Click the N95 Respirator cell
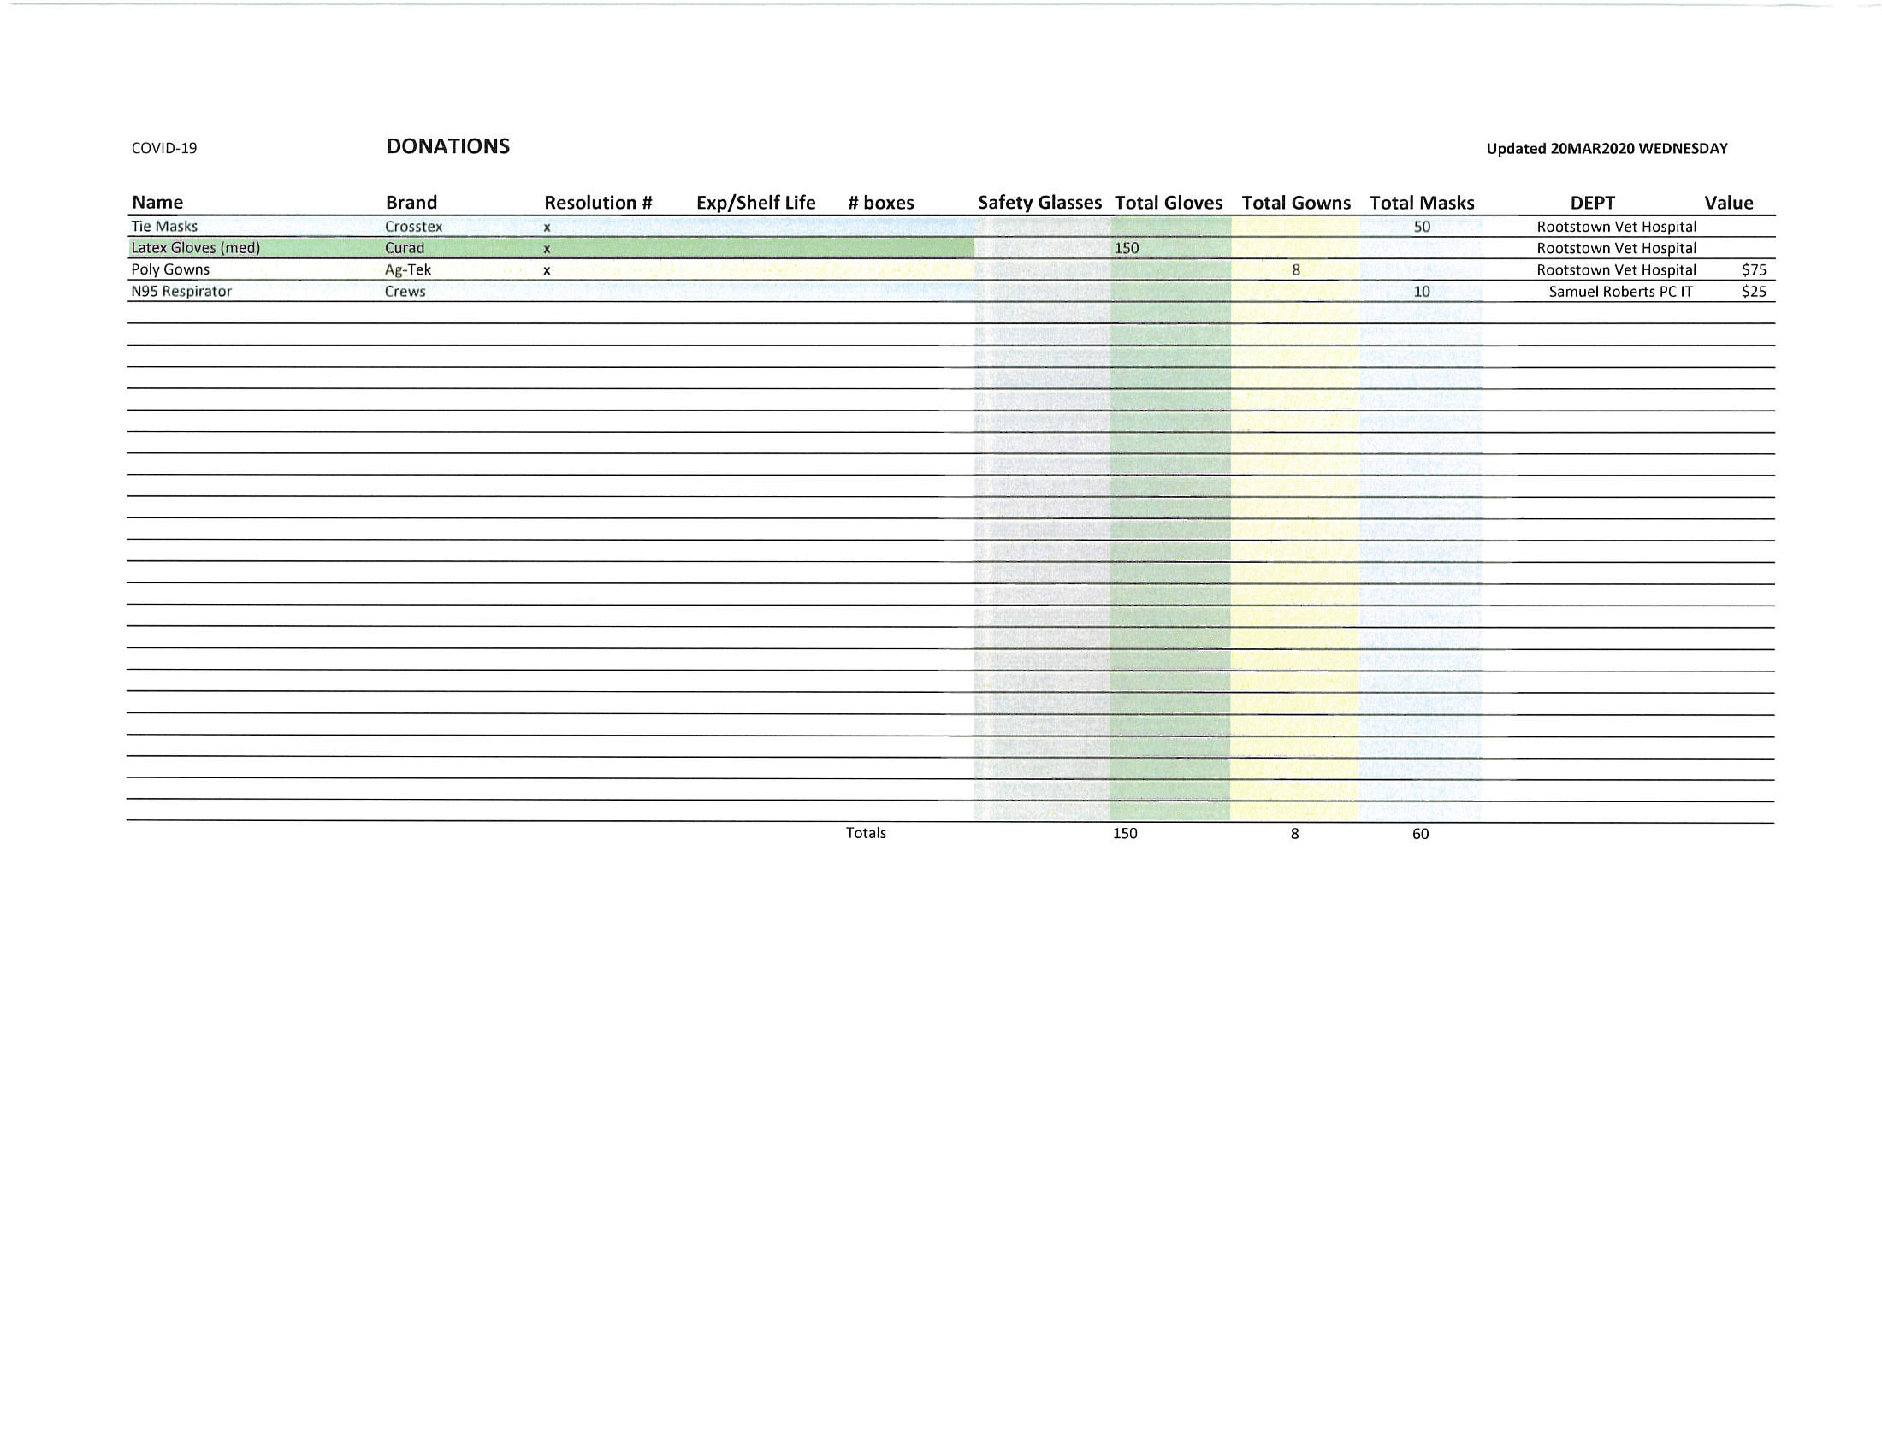The height and width of the screenshot is (1454, 1882). 182,291
